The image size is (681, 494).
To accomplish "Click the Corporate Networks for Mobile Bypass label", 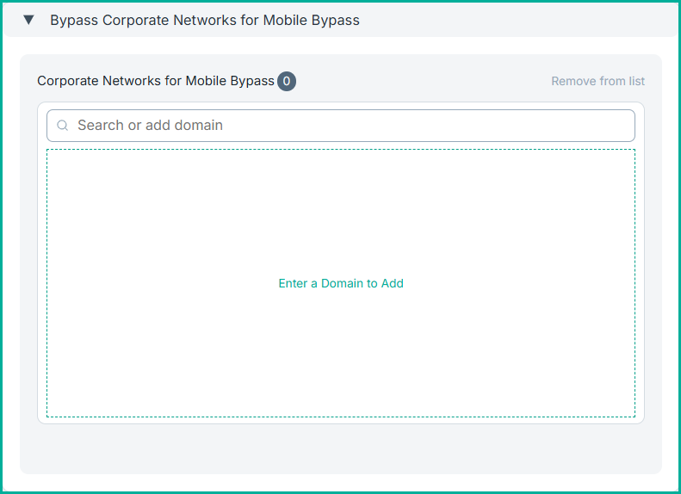I will pos(156,82).
